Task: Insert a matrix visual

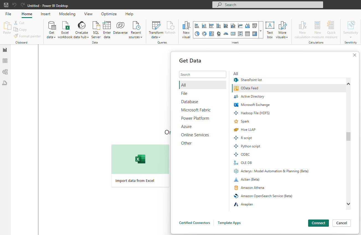Action: point(254,34)
